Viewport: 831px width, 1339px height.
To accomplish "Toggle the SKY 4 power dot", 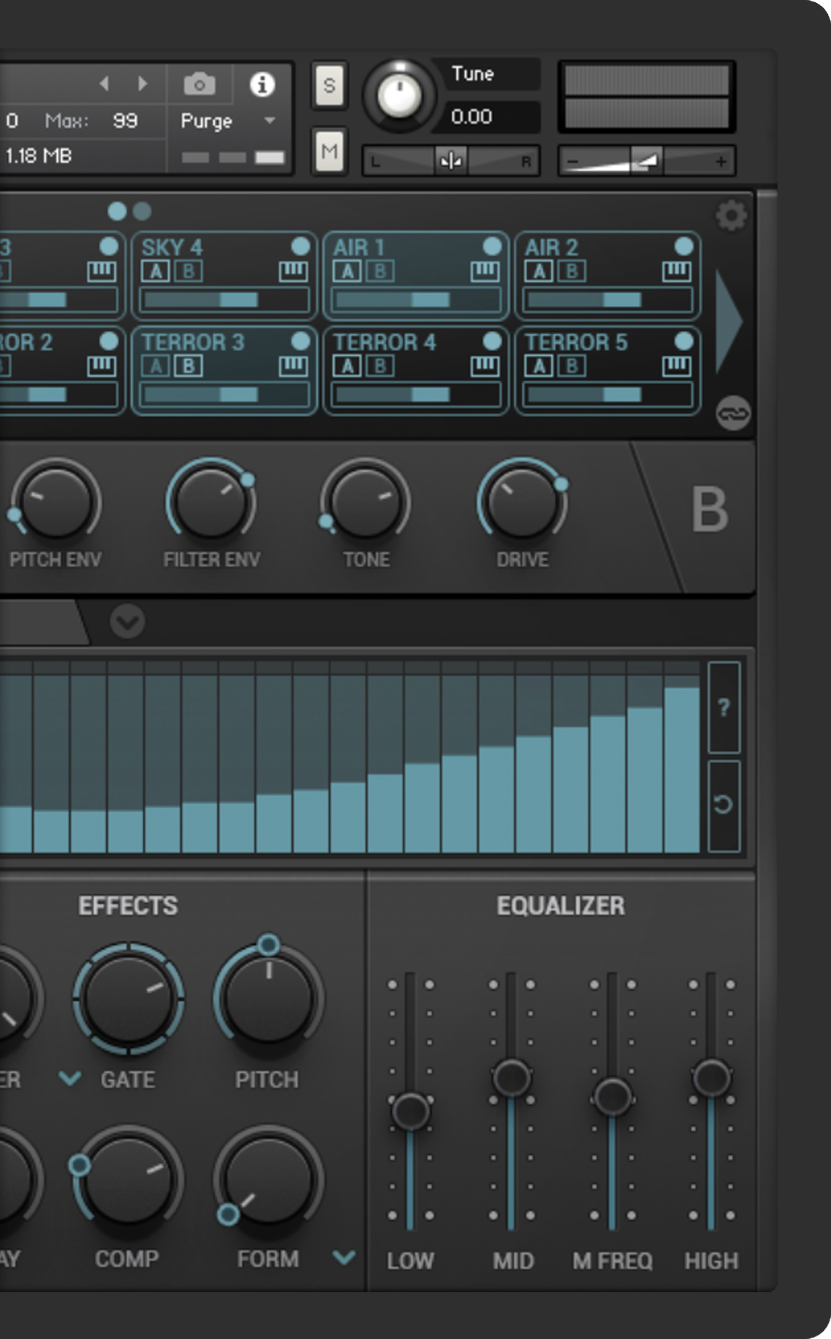I will (300, 246).
